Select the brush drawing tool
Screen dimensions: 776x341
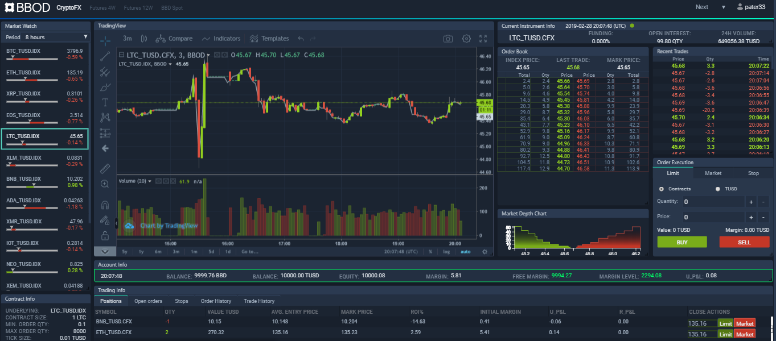pos(105,87)
